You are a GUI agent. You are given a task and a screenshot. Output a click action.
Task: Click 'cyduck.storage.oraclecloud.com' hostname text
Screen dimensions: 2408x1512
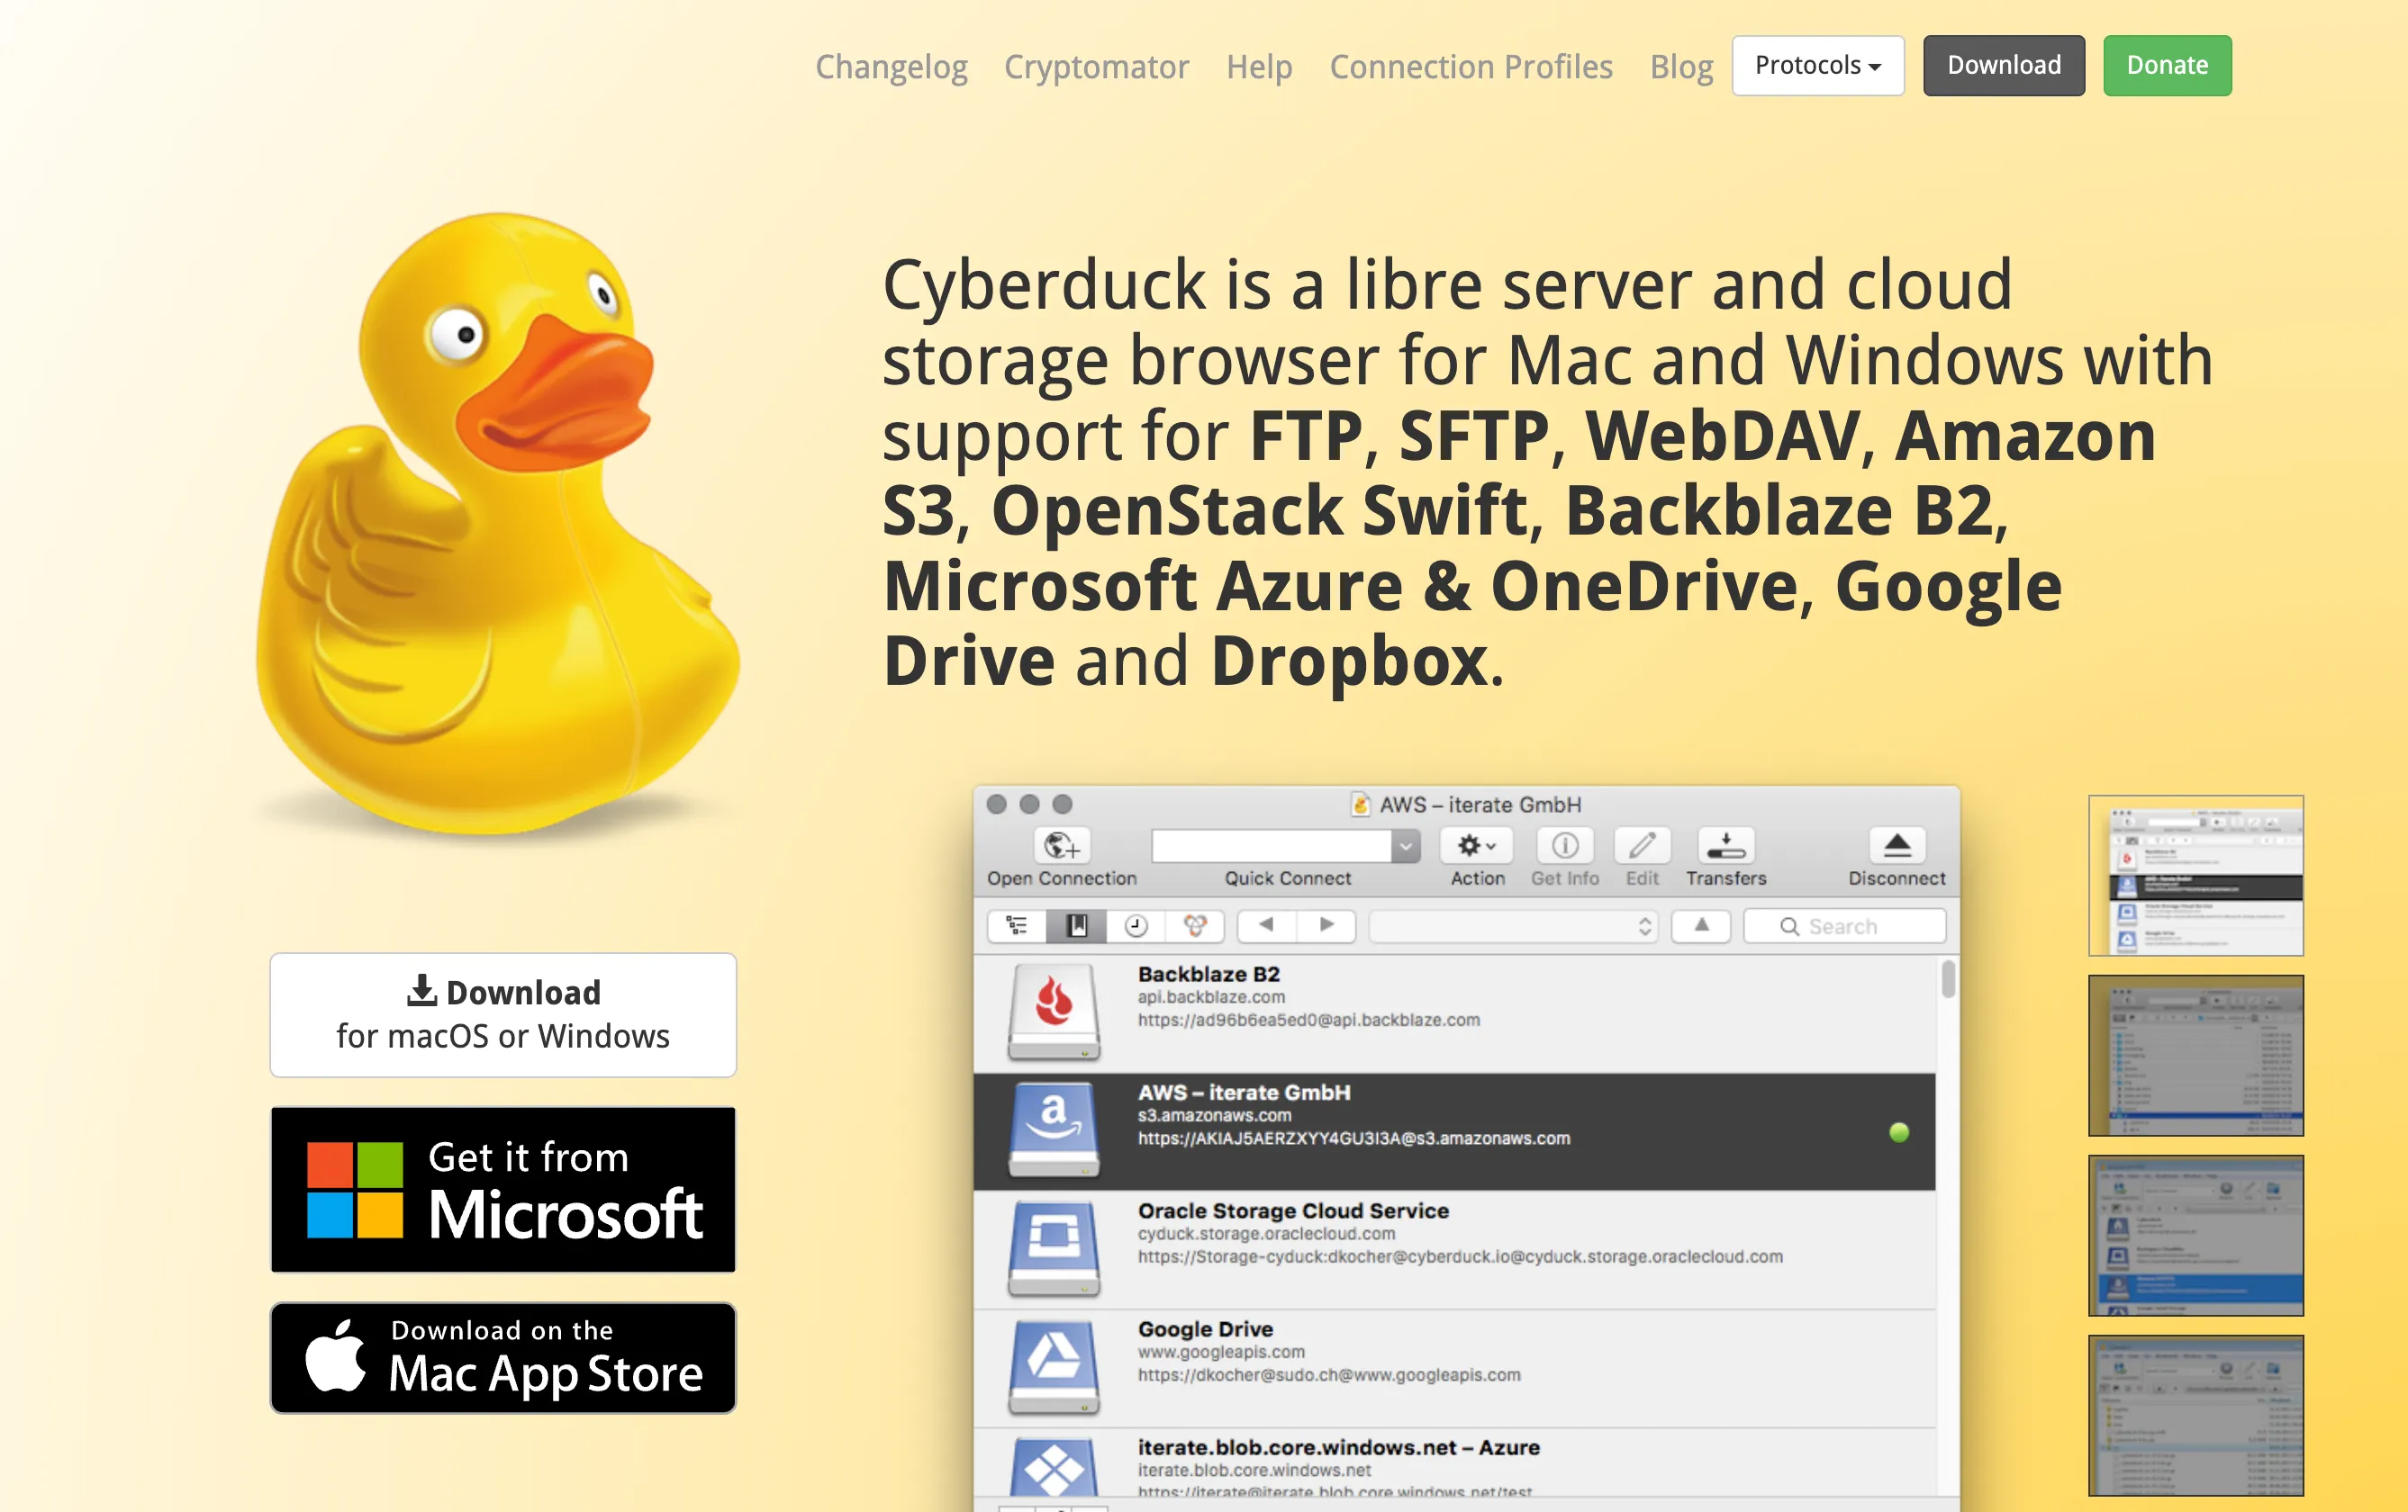click(x=1265, y=1233)
